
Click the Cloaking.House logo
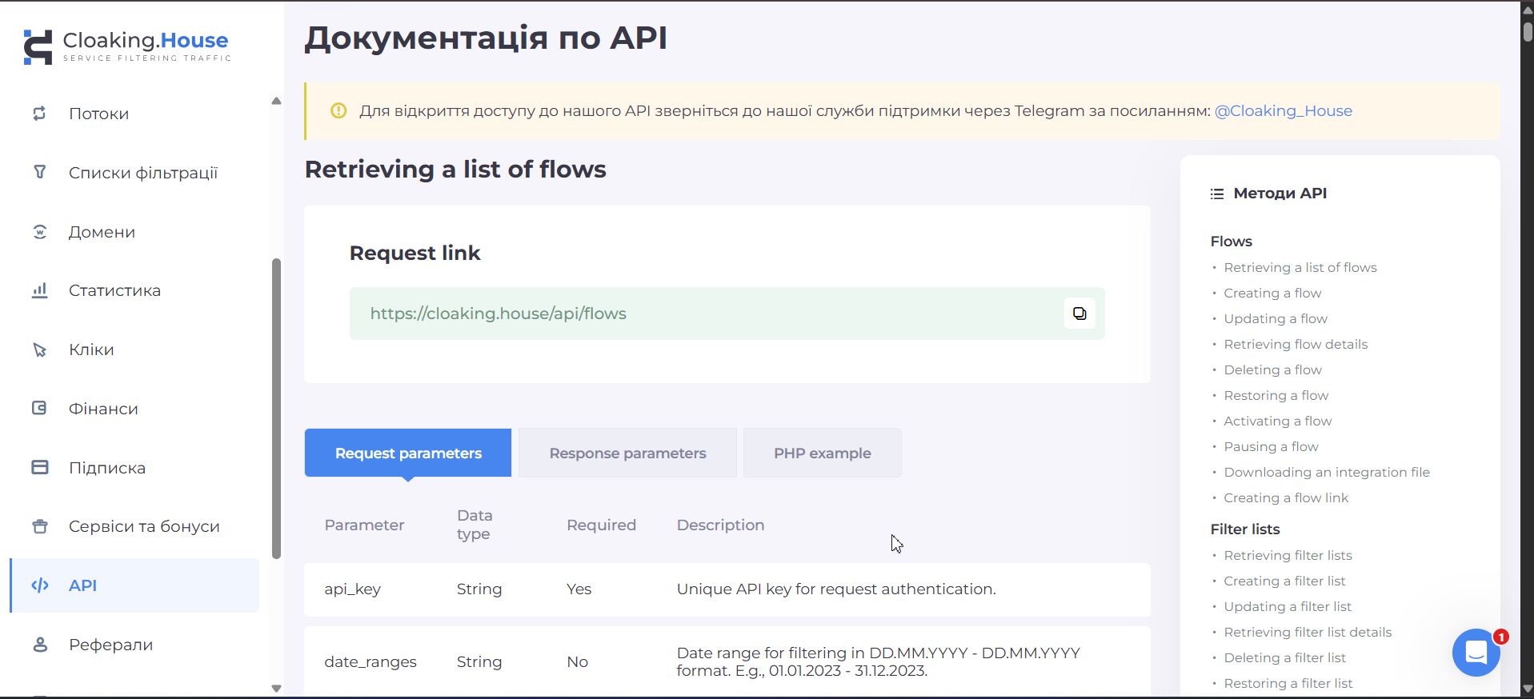pos(126,46)
